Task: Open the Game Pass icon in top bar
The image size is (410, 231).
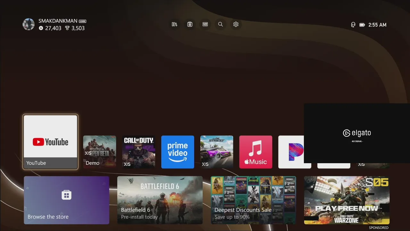Action: (205, 24)
